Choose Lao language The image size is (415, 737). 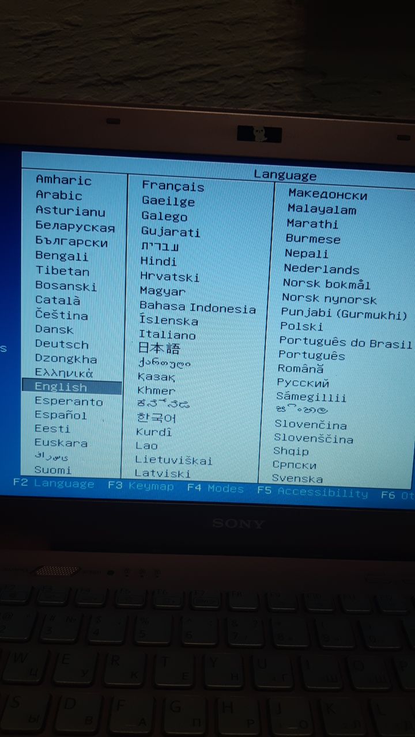[146, 445]
